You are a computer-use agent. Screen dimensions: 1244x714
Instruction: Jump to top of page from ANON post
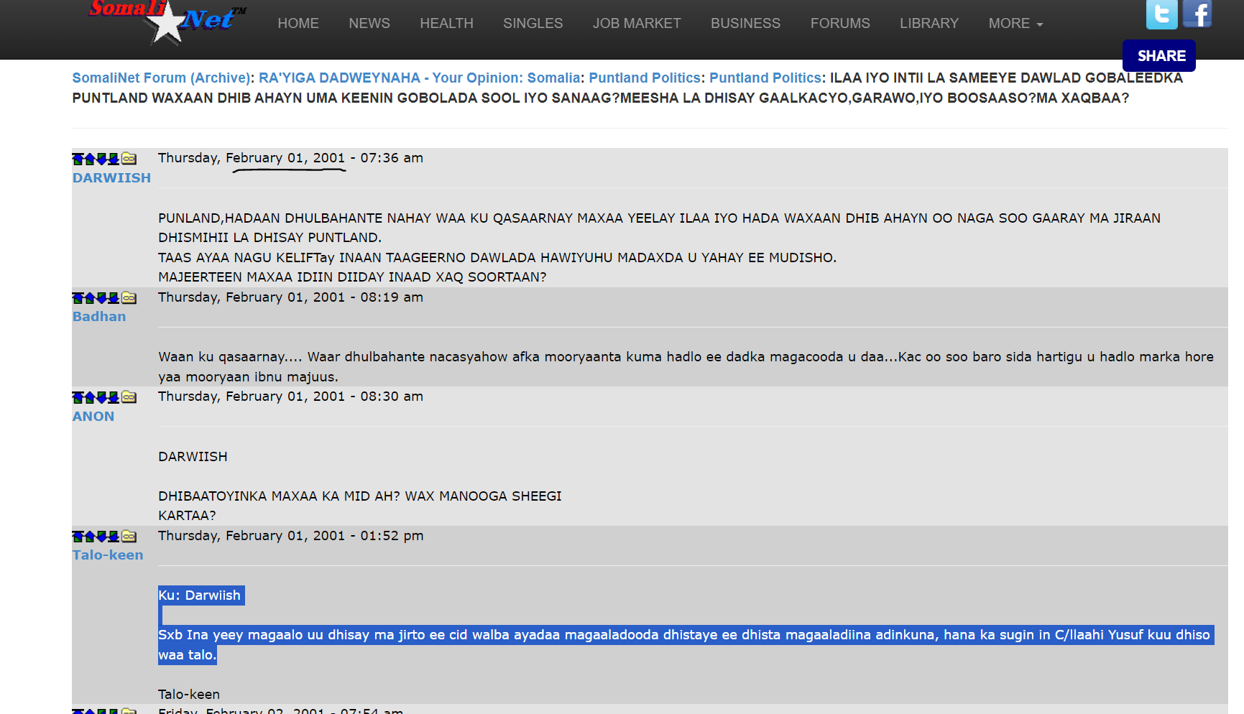(x=78, y=397)
